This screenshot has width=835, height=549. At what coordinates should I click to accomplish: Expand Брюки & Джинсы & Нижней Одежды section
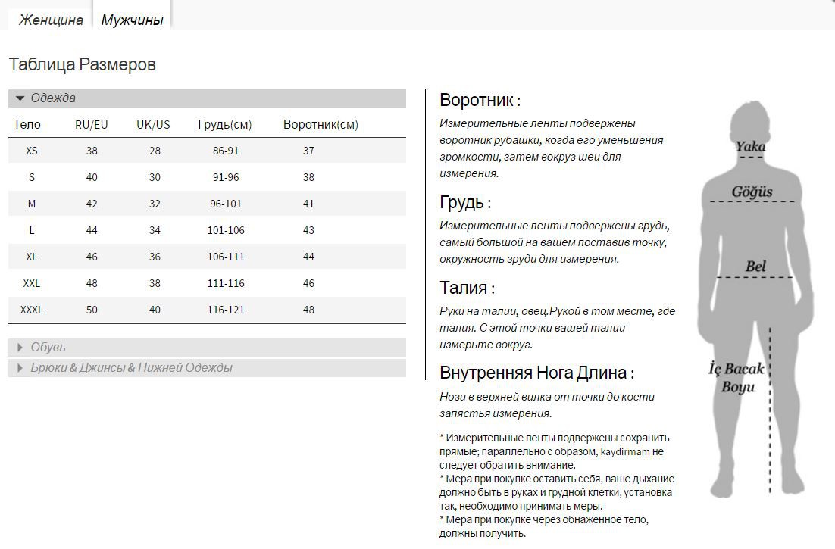pos(207,368)
